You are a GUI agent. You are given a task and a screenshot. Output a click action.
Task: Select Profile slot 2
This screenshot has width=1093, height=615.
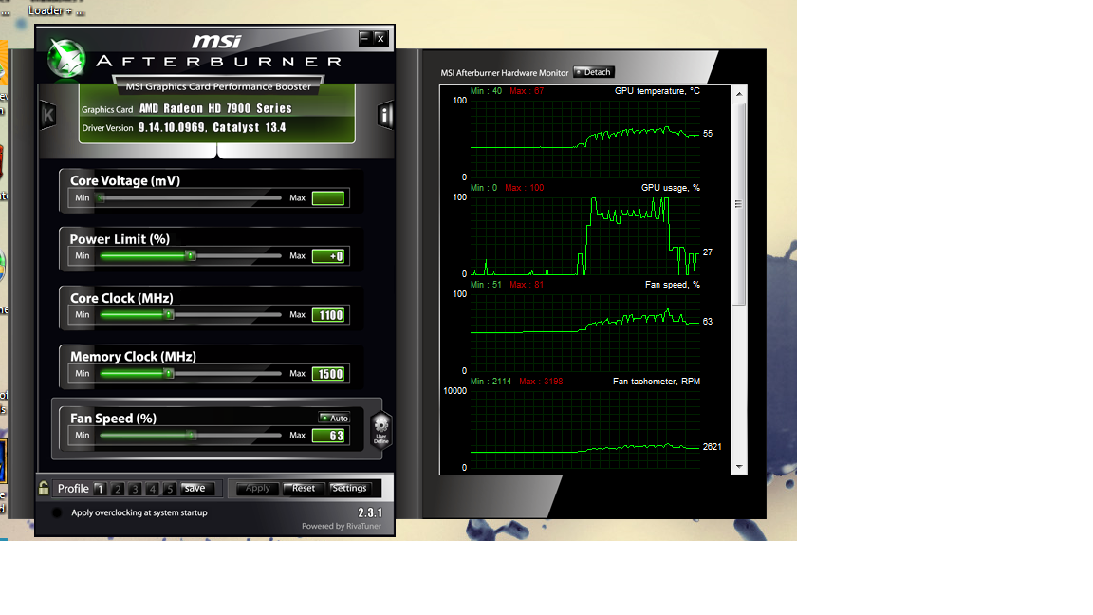(117, 489)
